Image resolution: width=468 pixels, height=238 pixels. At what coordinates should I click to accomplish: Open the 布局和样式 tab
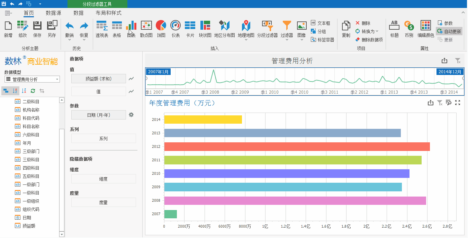108,13
